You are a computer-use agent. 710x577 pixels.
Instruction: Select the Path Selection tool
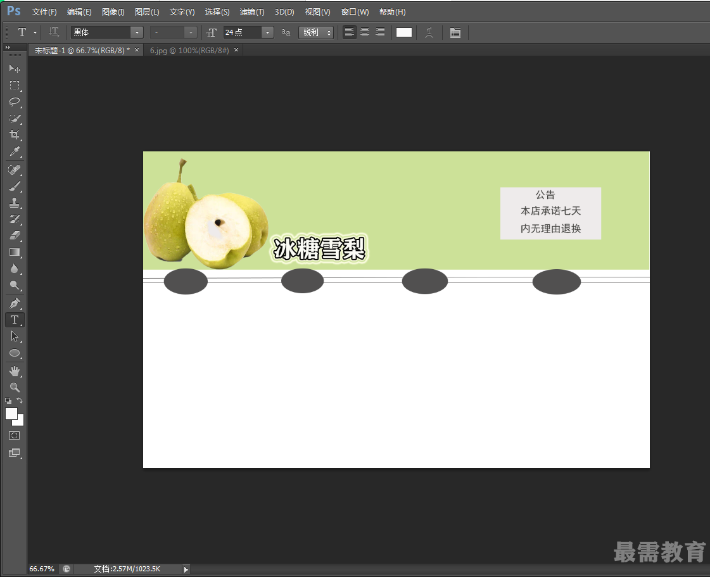pos(15,336)
